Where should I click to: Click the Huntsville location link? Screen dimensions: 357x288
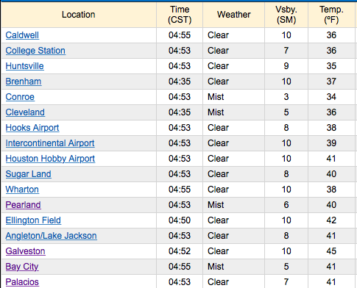pos(25,66)
